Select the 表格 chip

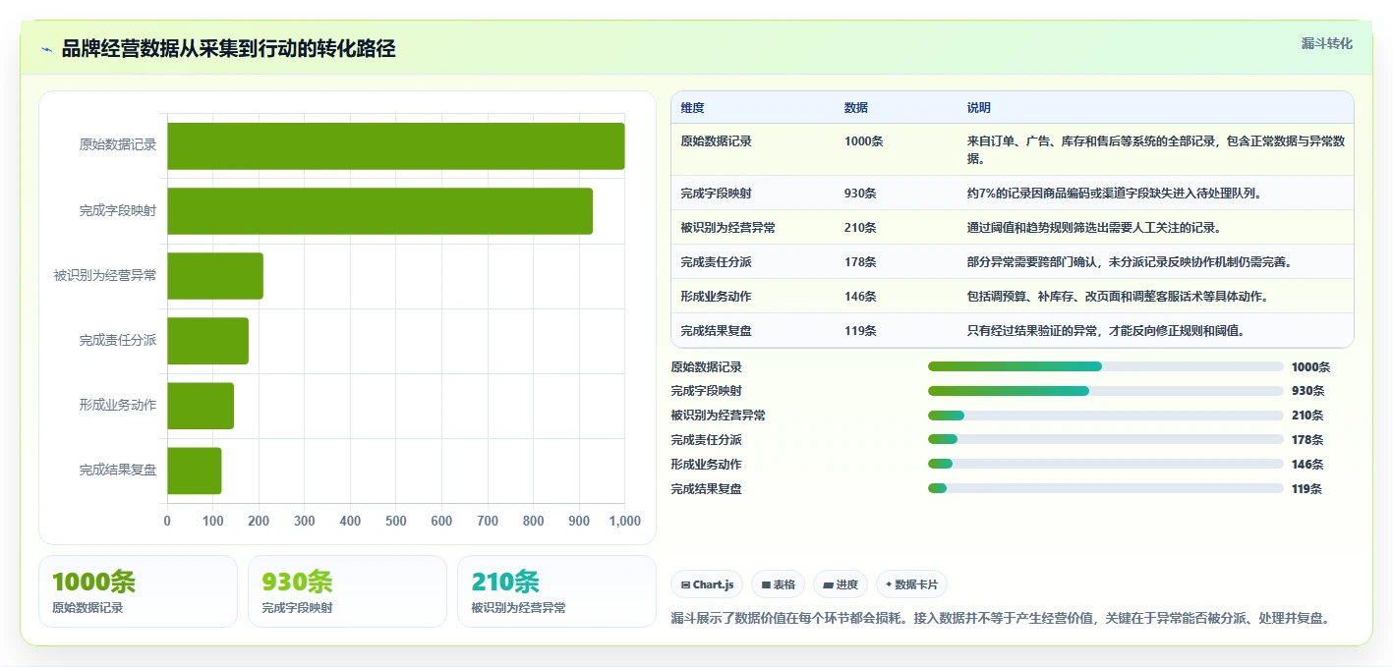778,584
